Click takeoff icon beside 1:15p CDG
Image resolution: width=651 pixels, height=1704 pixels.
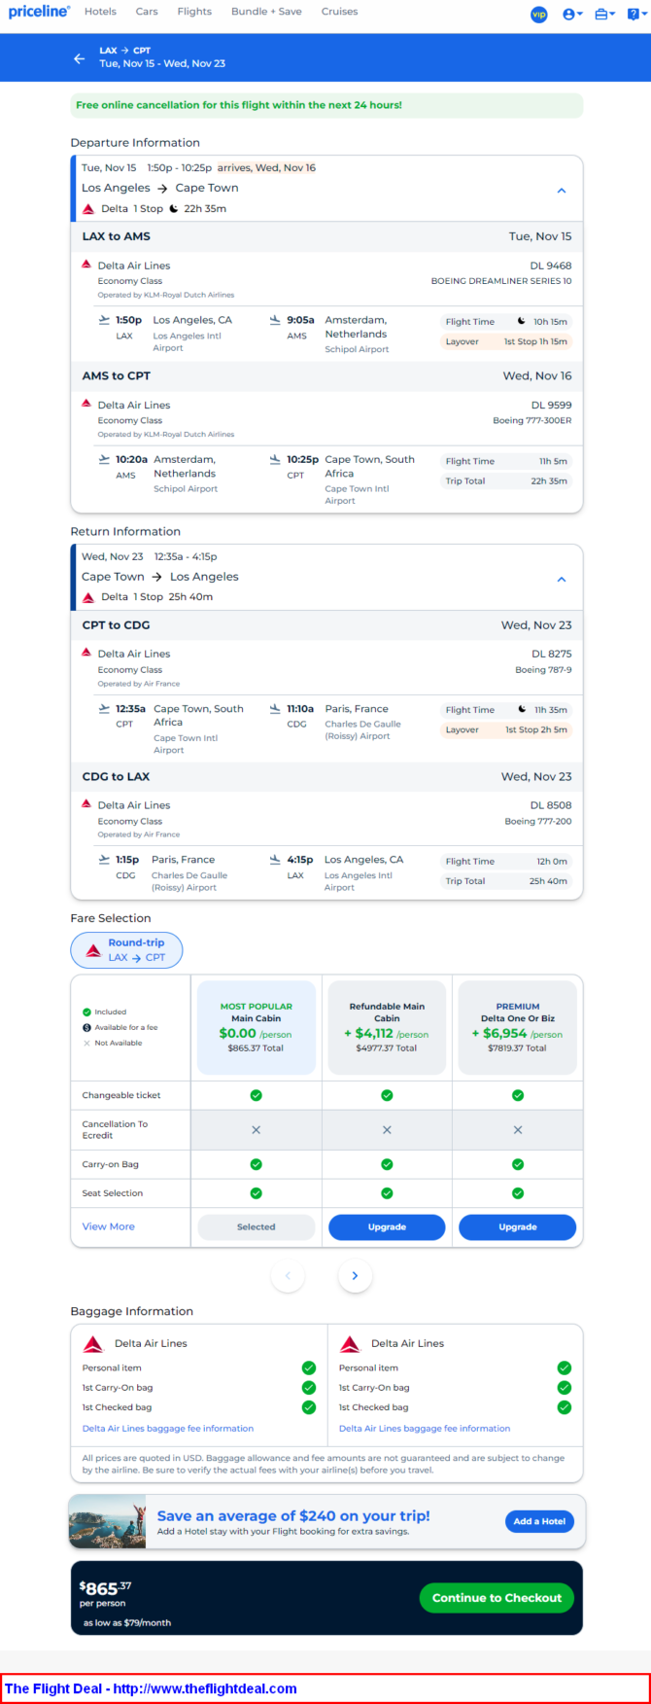tap(104, 859)
